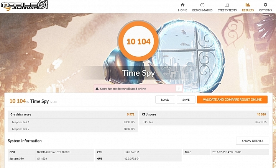Click the 58.00 FPS value
The height and width of the screenshot is (168, 276).
point(130,129)
